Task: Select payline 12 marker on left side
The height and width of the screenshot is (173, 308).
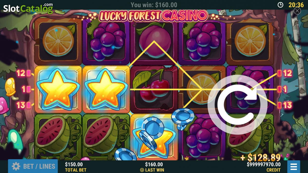Action: [x=23, y=73]
